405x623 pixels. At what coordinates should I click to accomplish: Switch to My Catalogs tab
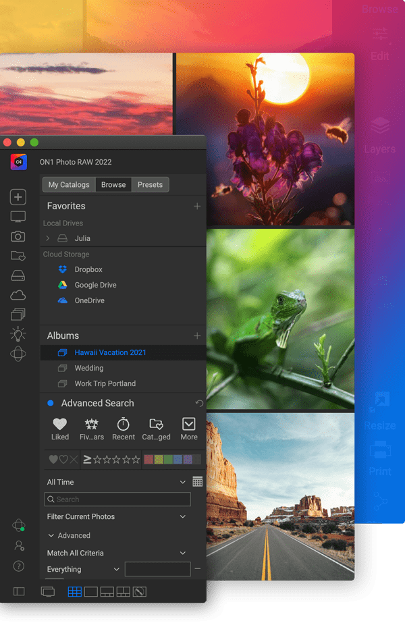click(x=69, y=185)
